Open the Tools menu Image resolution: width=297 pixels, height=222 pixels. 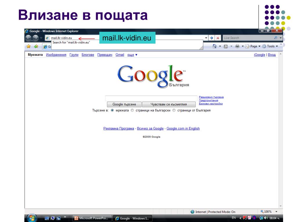click(x=270, y=46)
